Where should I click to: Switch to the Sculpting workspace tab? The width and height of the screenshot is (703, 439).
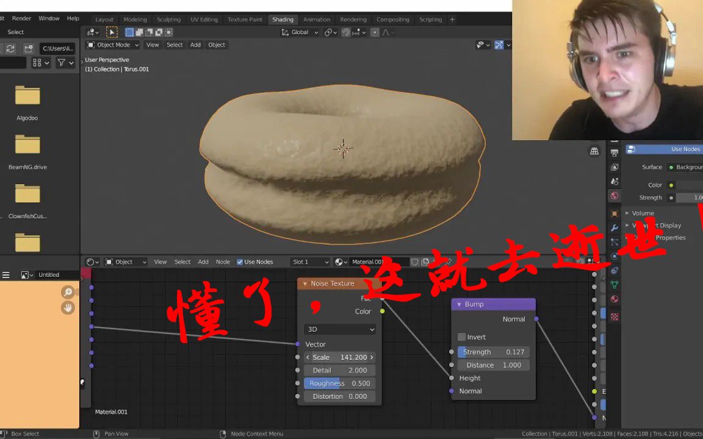tap(168, 19)
